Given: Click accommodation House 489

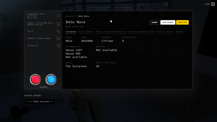Looking at the screenshot, I should [73, 54].
